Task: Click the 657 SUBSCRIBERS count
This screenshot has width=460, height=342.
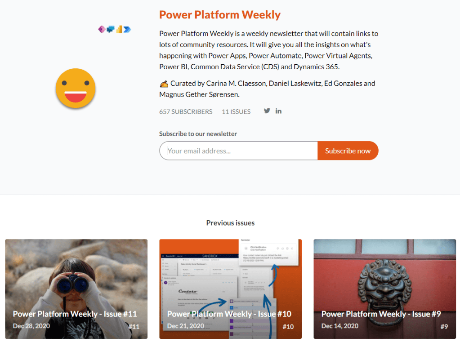Action: tap(186, 111)
